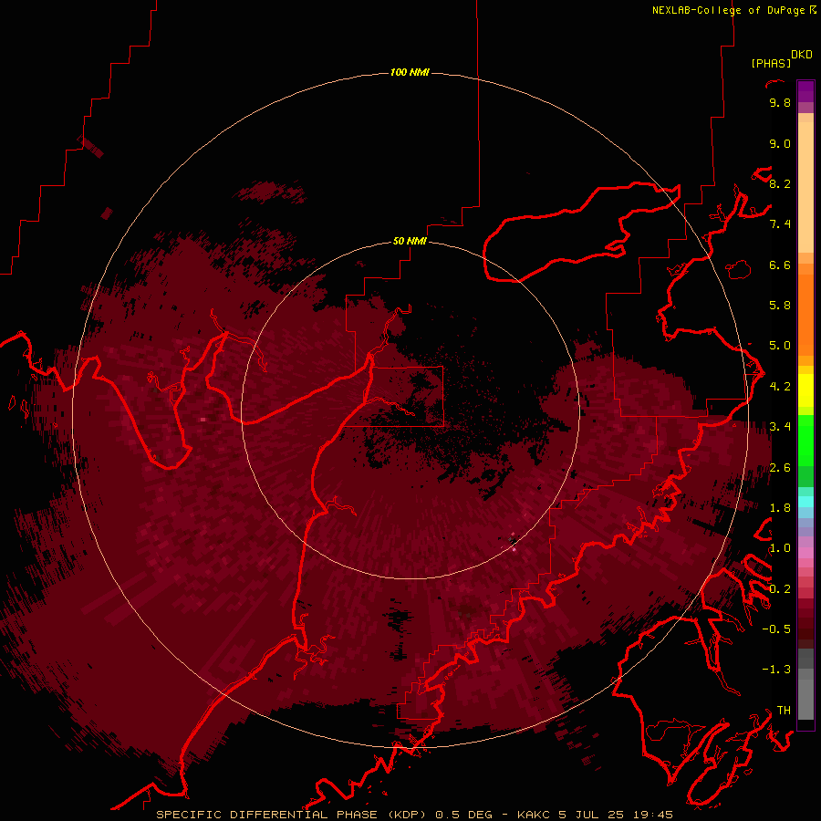
Task: Click the Specific Differential Phase caption at the bottom
Action: [414, 815]
